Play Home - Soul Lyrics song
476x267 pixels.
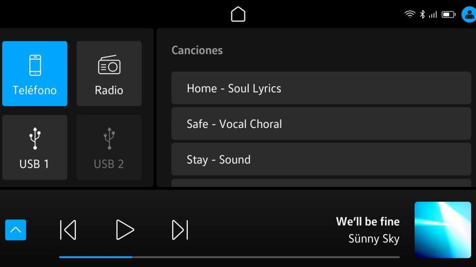[x=321, y=88]
